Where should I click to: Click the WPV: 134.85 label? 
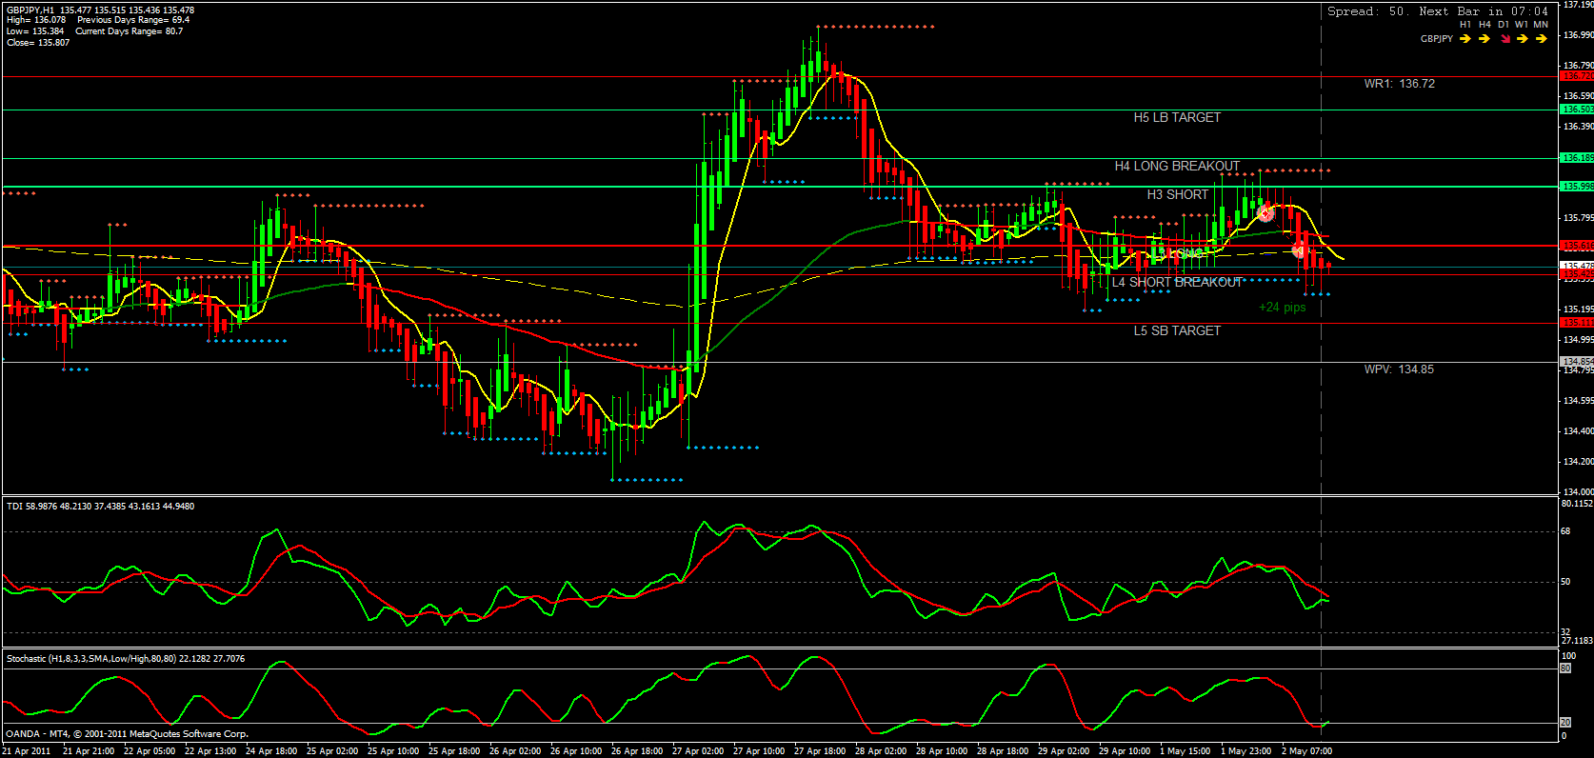coord(1399,369)
